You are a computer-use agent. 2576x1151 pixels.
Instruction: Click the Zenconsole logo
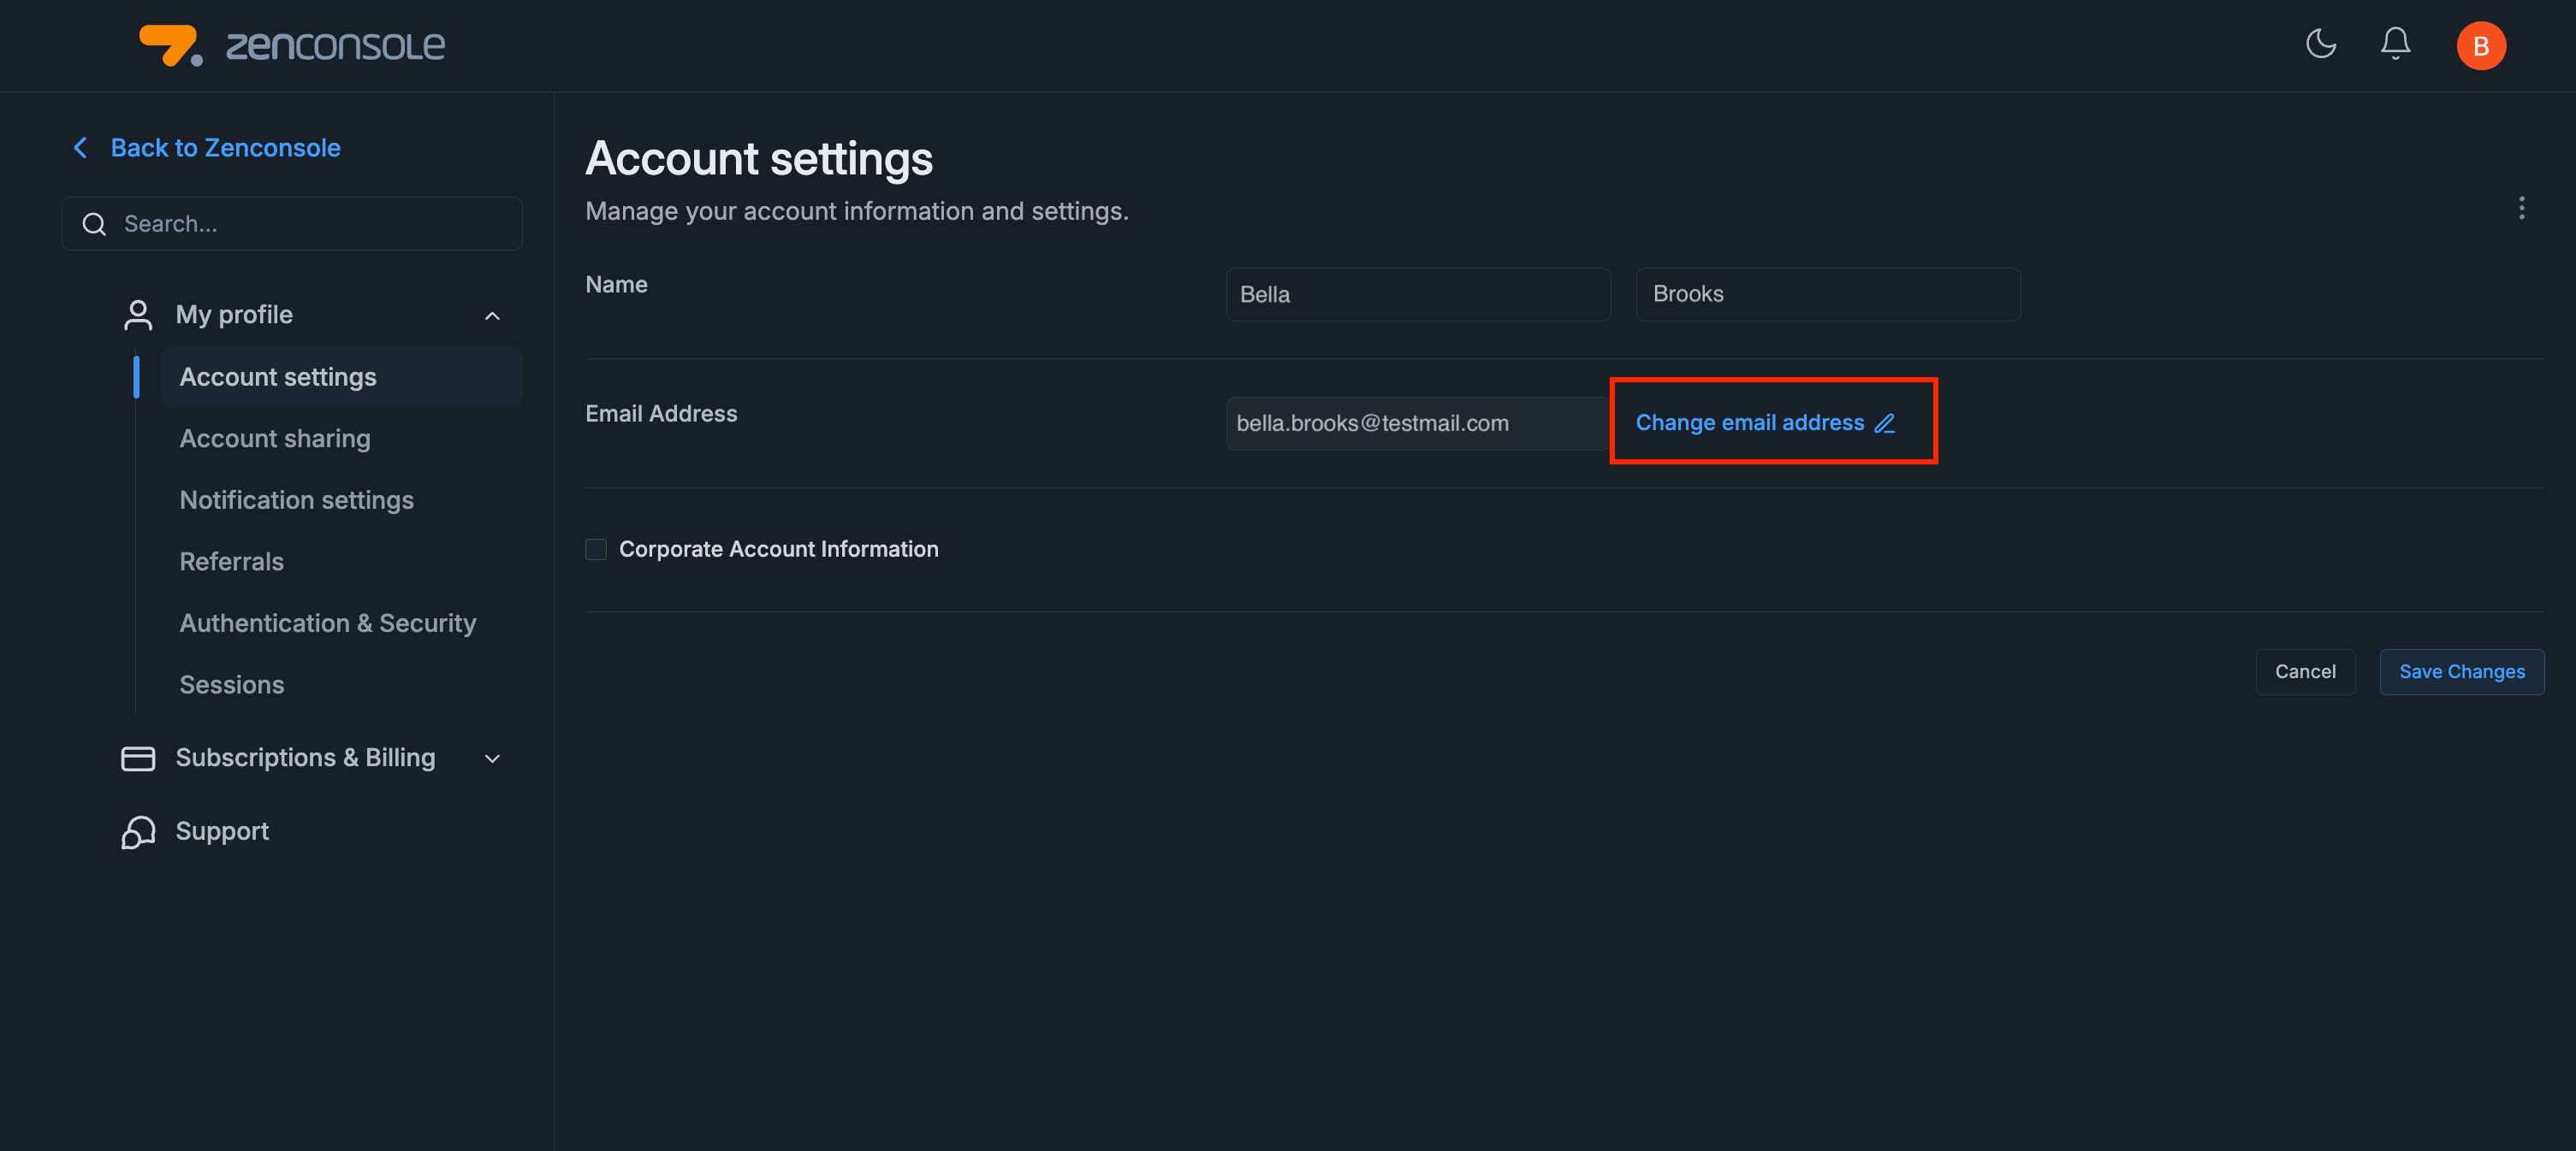292,45
